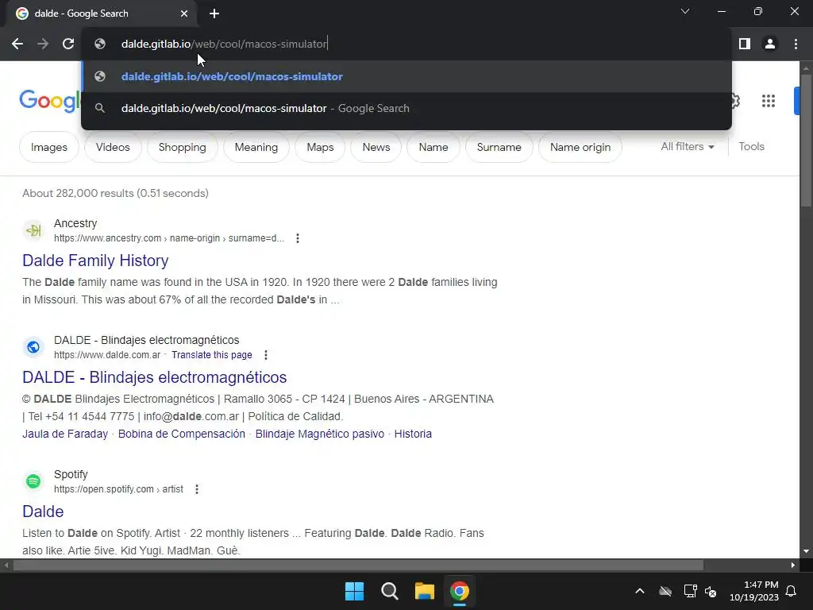The height and width of the screenshot is (610, 813).
Task: Filter results by Videos
Action: coord(113,147)
